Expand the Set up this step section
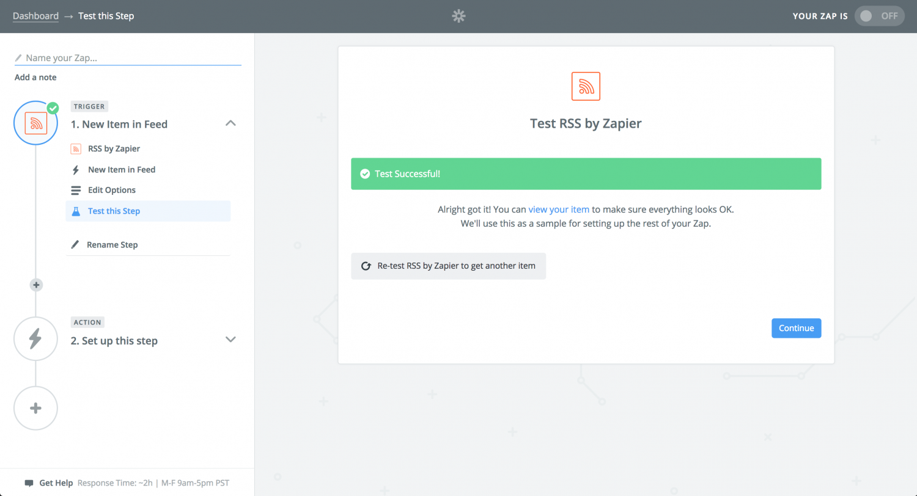This screenshot has height=496, width=917. [x=230, y=340]
